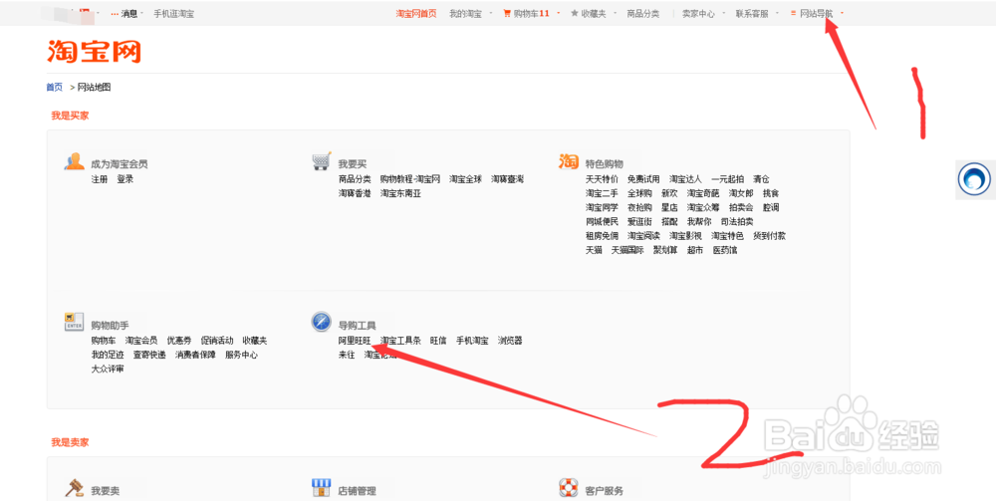The image size is (996, 501).
Task: Click the 客户服务 lifebuoy icon
Action: [x=569, y=488]
